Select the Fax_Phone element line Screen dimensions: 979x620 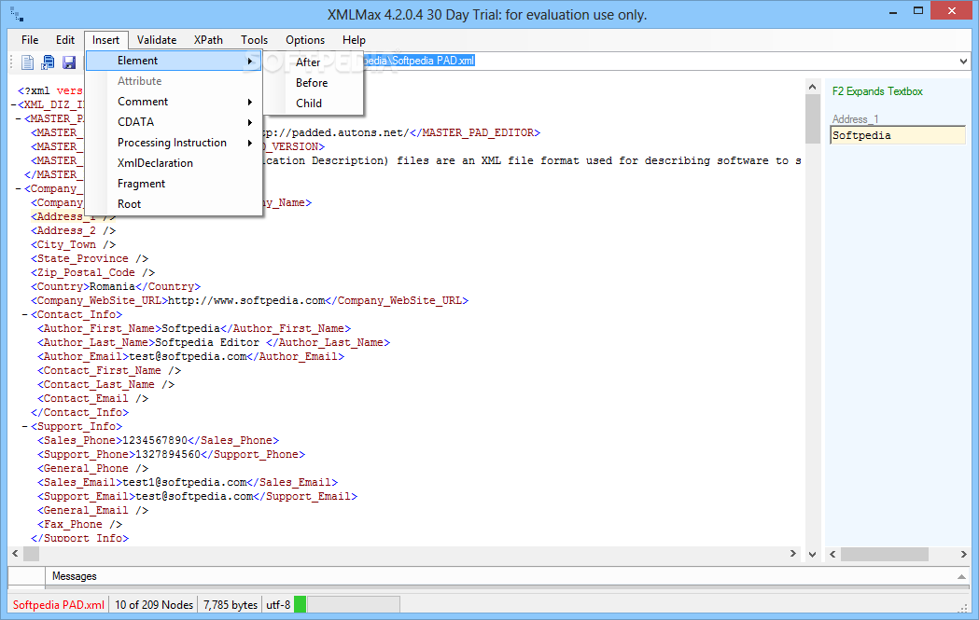[80, 525]
